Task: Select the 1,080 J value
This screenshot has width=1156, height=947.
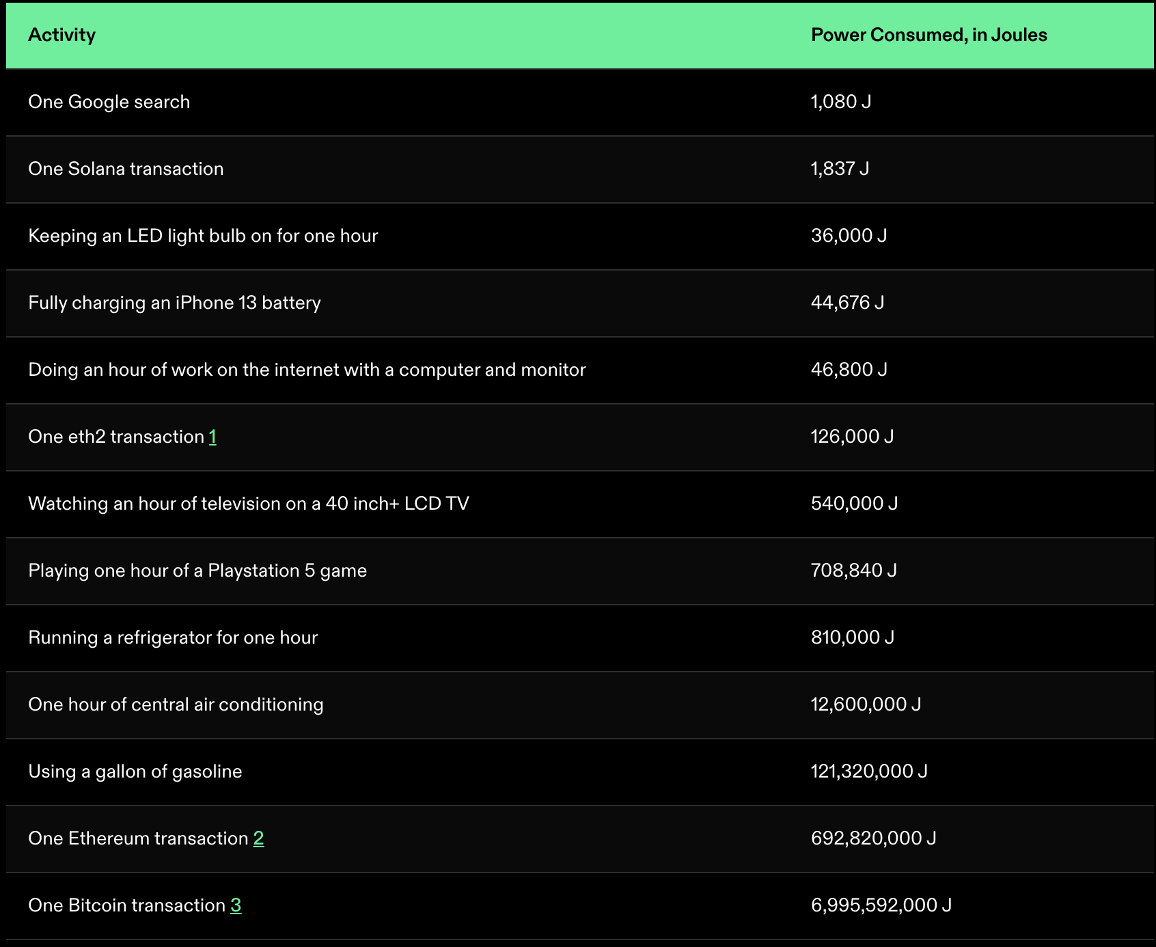Action: tap(841, 102)
